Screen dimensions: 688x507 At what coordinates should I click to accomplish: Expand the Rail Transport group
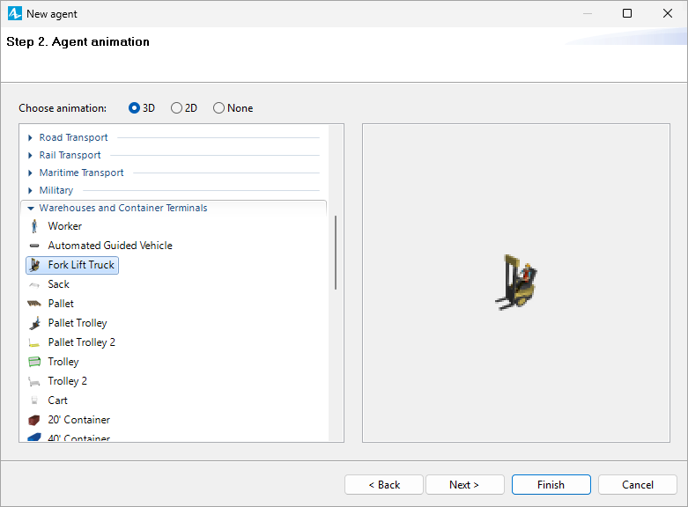pos(31,155)
